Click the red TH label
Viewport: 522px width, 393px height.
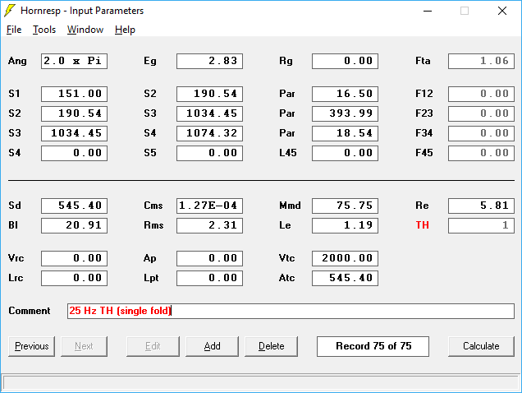coord(422,225)
